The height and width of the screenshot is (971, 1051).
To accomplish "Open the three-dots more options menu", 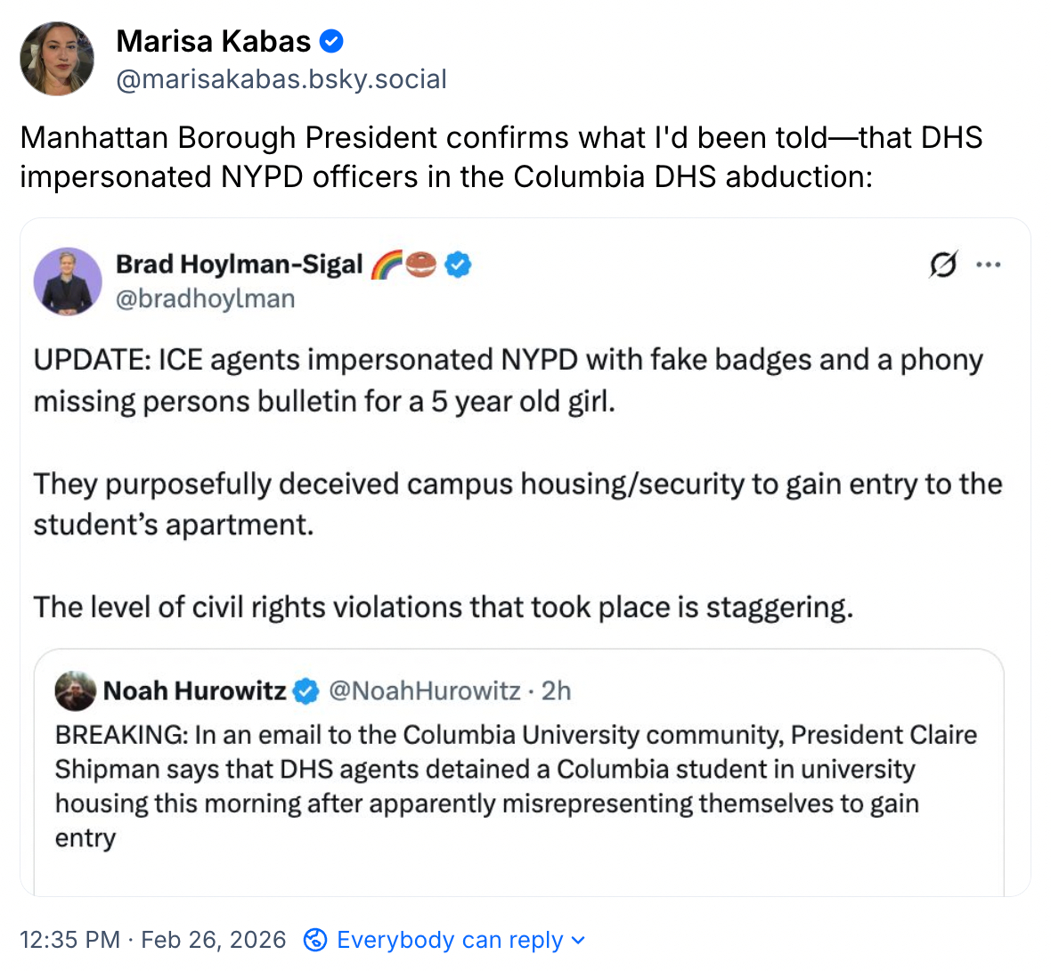I will [x=989, y=265].
